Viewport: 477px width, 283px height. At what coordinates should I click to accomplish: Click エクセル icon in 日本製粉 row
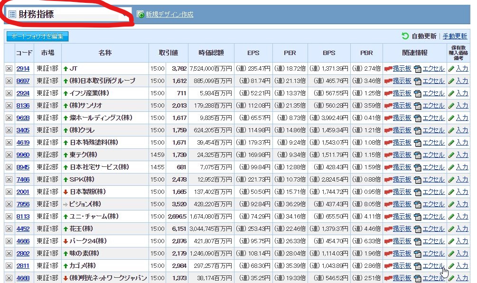(x=417, y=192)
